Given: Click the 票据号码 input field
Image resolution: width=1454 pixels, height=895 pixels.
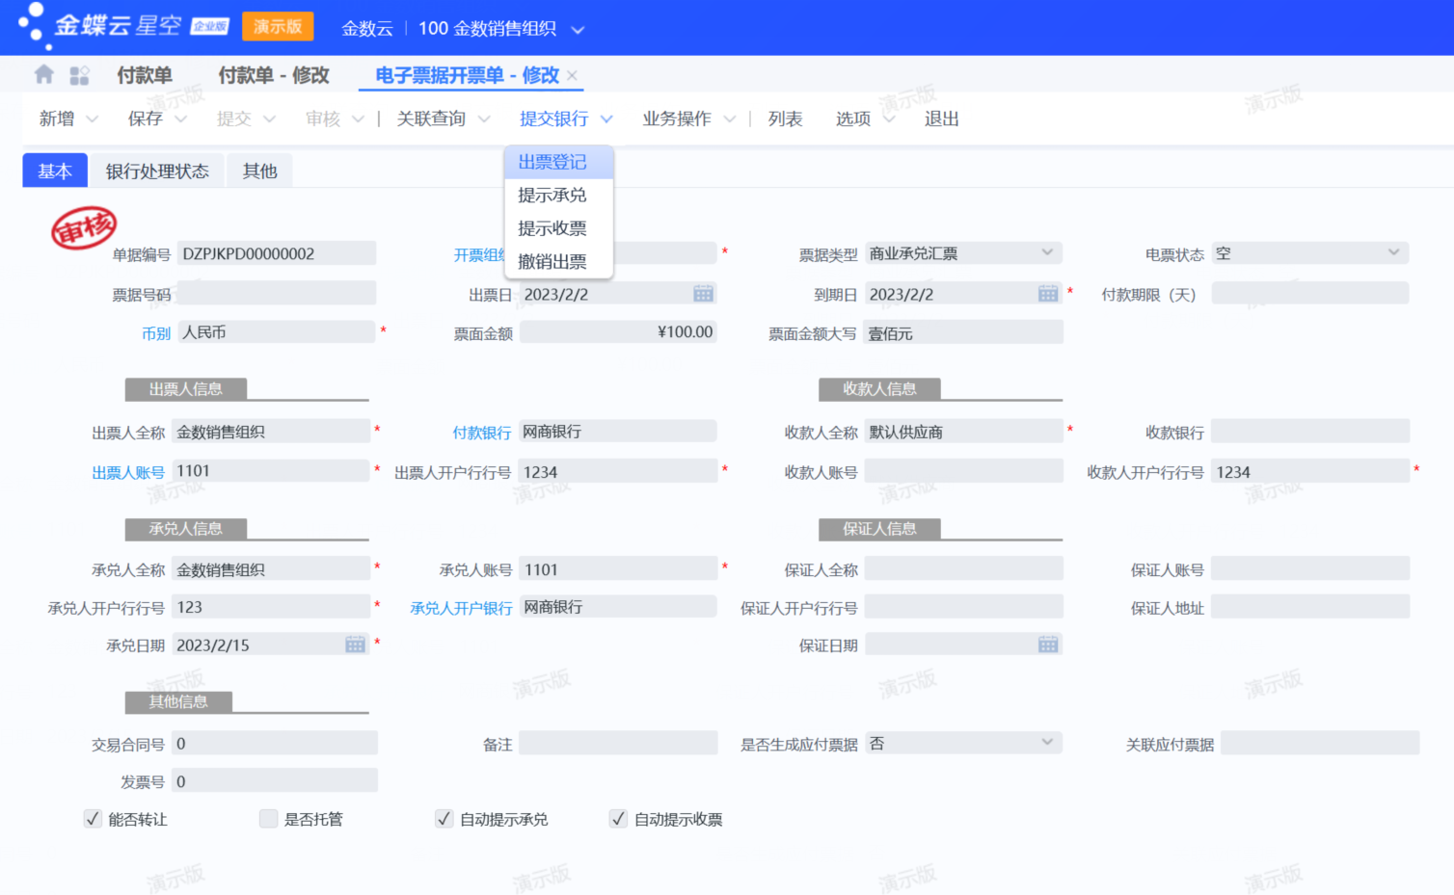Looking at the screenshot, I should coord(277,293).
